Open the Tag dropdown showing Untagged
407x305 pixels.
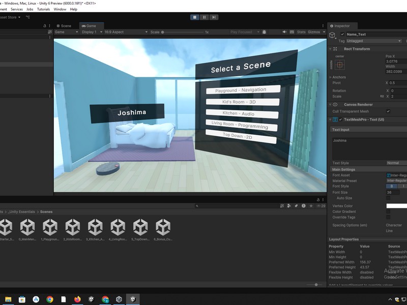374,41
